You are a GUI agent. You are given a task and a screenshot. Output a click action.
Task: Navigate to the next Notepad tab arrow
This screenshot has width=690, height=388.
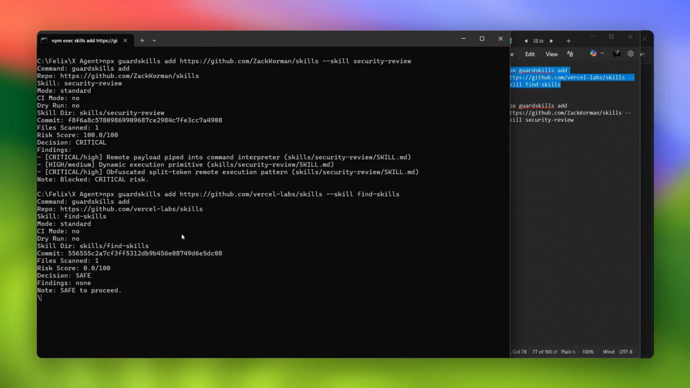click(551, 41)
